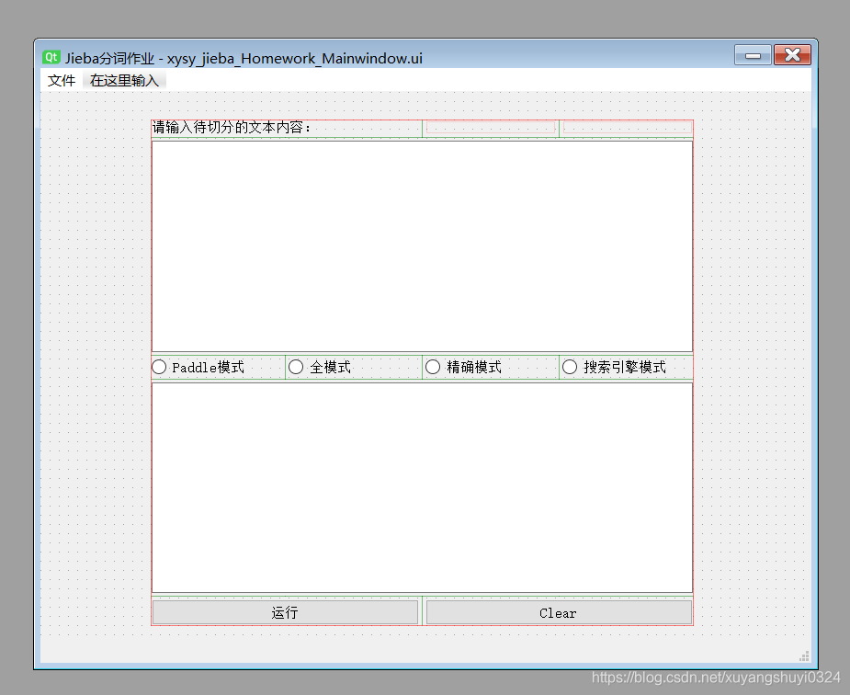
Task: Click the Clear button
Action: (559, 612)
